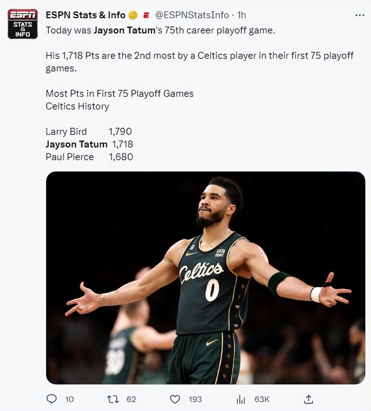This screenshot has width=371, height=411.
Task: Click the 10 replies count
Action: [70, 399]
